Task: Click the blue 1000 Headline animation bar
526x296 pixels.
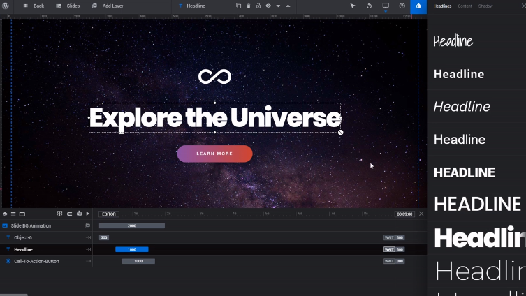Action: 132,249
